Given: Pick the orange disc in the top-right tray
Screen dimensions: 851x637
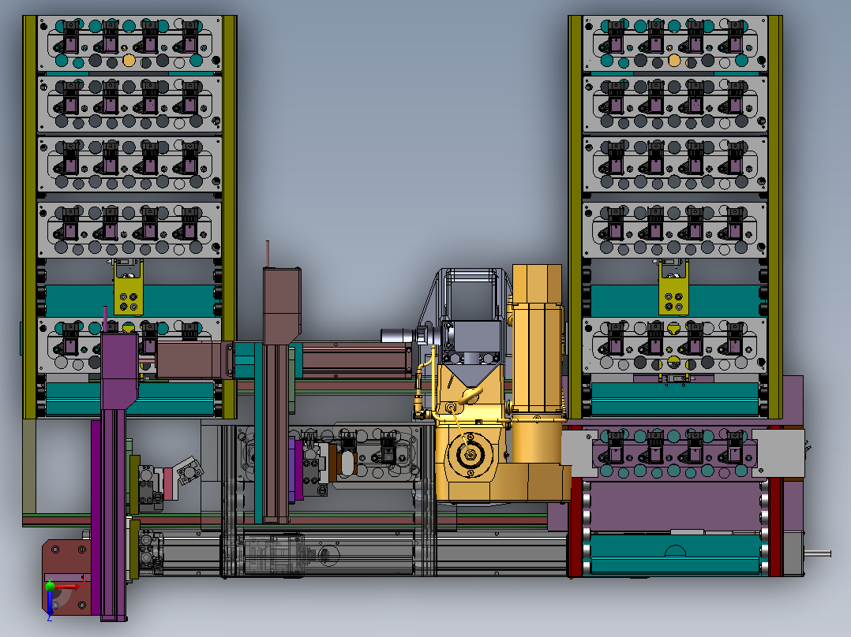Looking at the screenshot, I should [674, 60].
